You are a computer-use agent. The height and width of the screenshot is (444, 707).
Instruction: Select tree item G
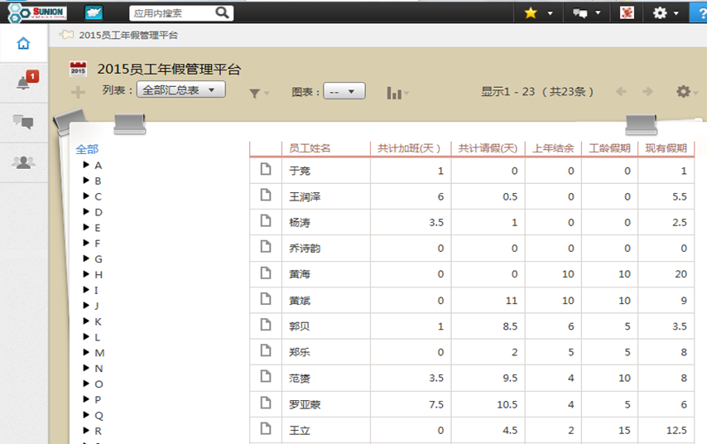coord(99,259)
